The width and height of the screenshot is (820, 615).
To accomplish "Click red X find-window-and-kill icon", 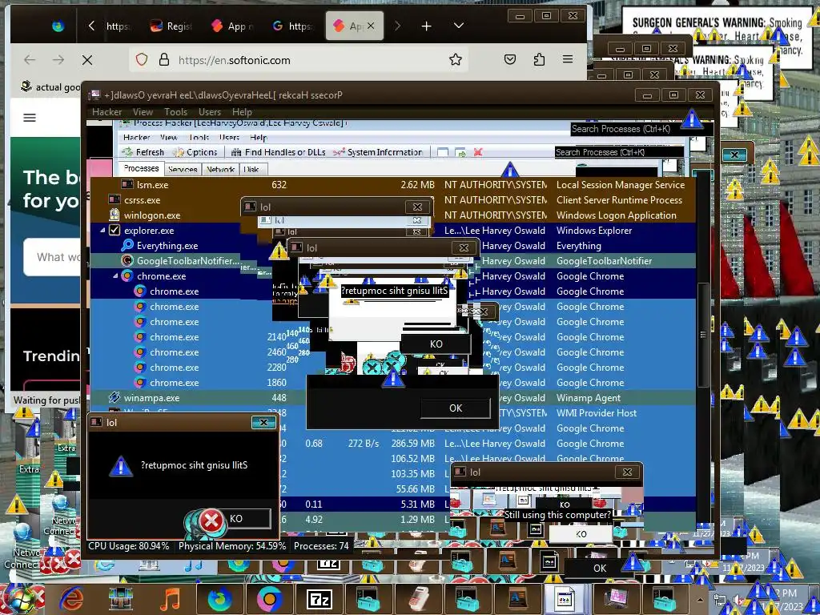I will pyautogui.click(x=477, y=152).
